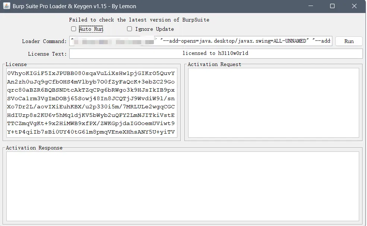Screen dimensions: 367x226
Task: Click license line starting with SVoCa1rm3V
Action: (x=91, y=98)
